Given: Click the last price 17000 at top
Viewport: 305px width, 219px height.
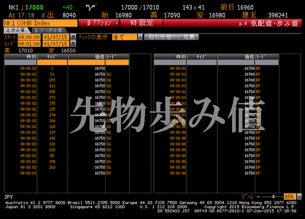Looking at the screenshot, I should tap(34, 8).
